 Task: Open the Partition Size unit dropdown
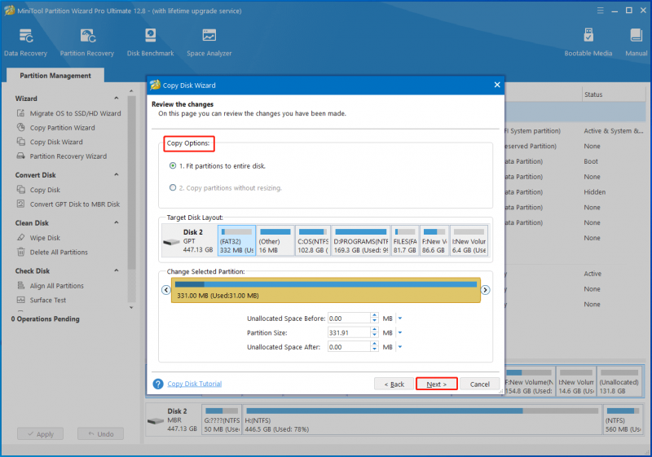point(400,333)
